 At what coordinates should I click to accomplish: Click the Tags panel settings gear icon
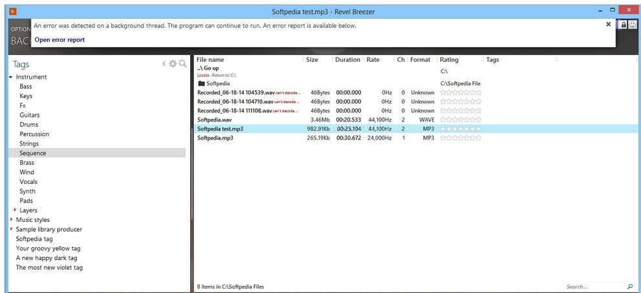(173, 64)
